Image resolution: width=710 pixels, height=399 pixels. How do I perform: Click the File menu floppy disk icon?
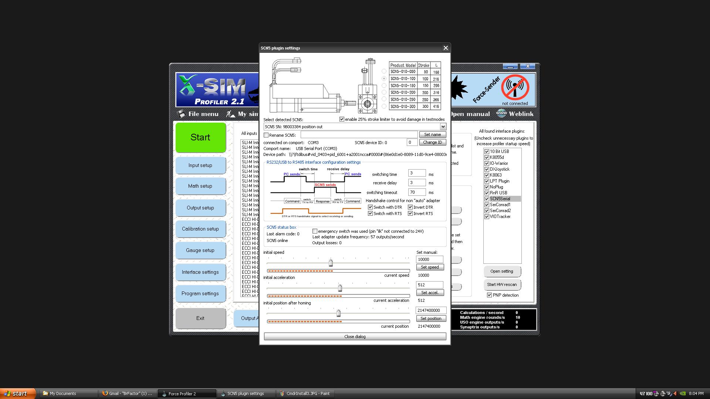pyautogui.click(x=181, y=113)
